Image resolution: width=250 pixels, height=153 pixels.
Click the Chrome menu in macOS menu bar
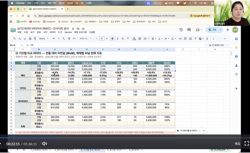[20, 3]
